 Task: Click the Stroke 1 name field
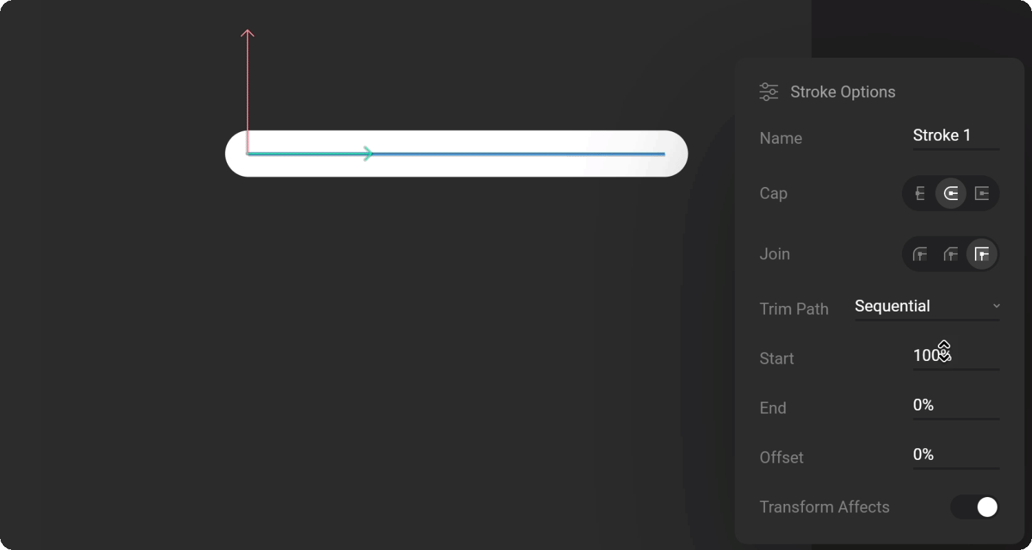tap(956, 136)
